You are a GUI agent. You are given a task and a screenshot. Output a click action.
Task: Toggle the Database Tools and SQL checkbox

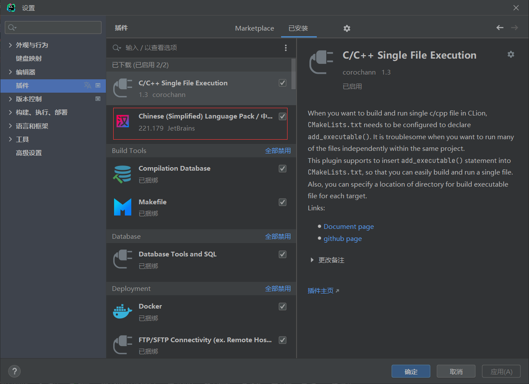coord(283,254)
